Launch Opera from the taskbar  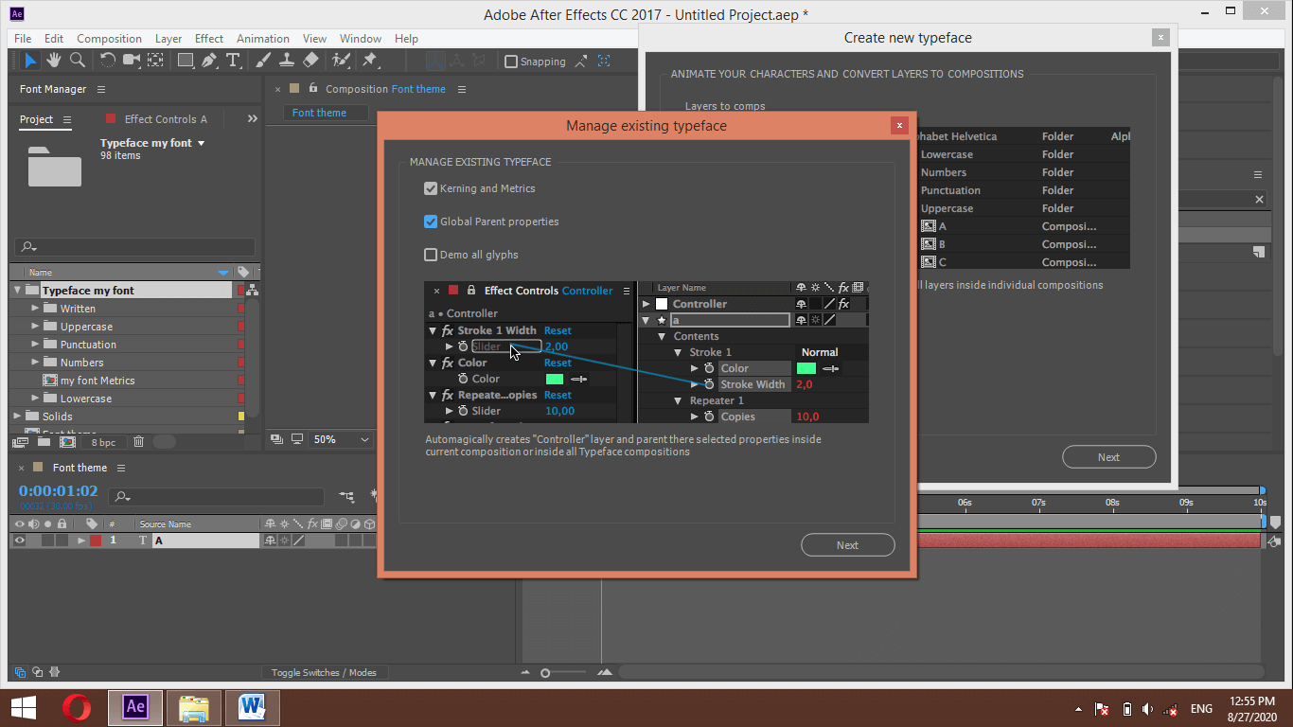(x=77, y=707)
